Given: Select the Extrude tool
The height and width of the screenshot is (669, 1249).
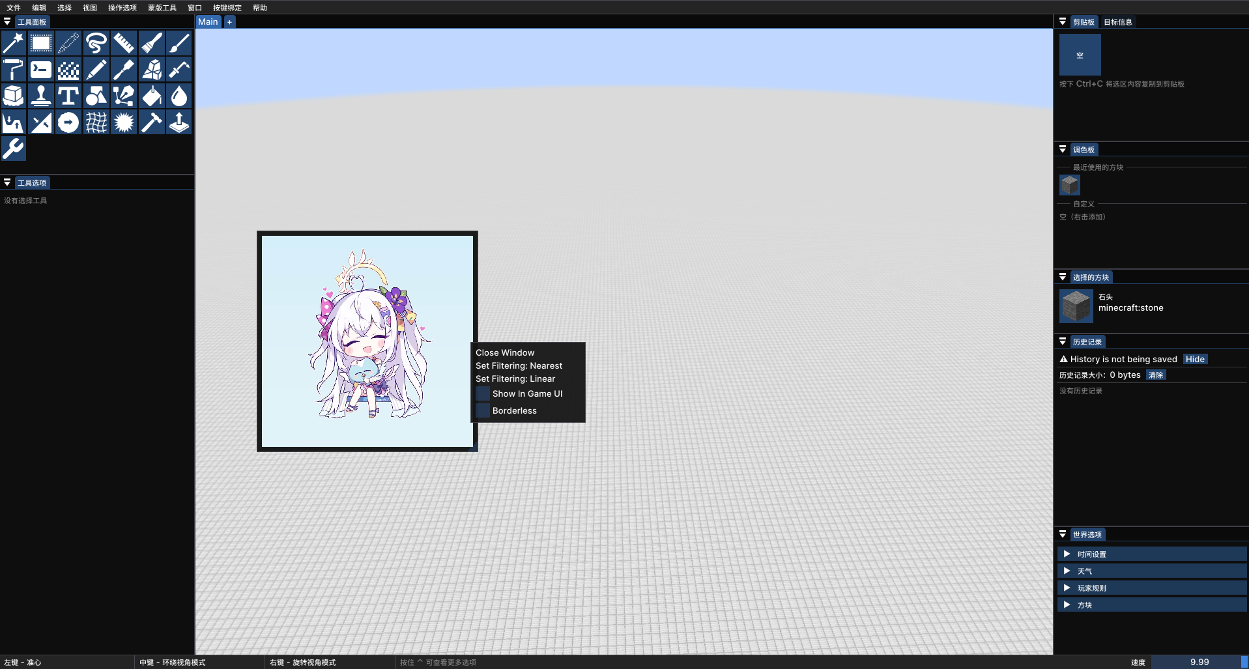Looking at the screenshot, I should 179,122.
